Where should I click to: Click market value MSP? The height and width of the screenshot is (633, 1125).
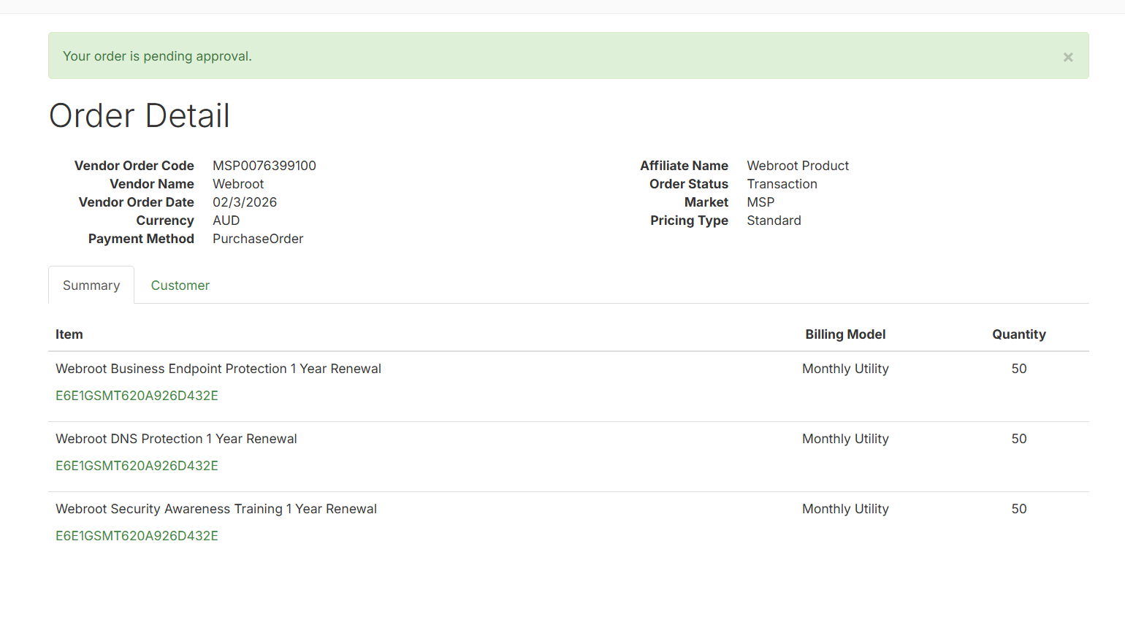(760, 202)
